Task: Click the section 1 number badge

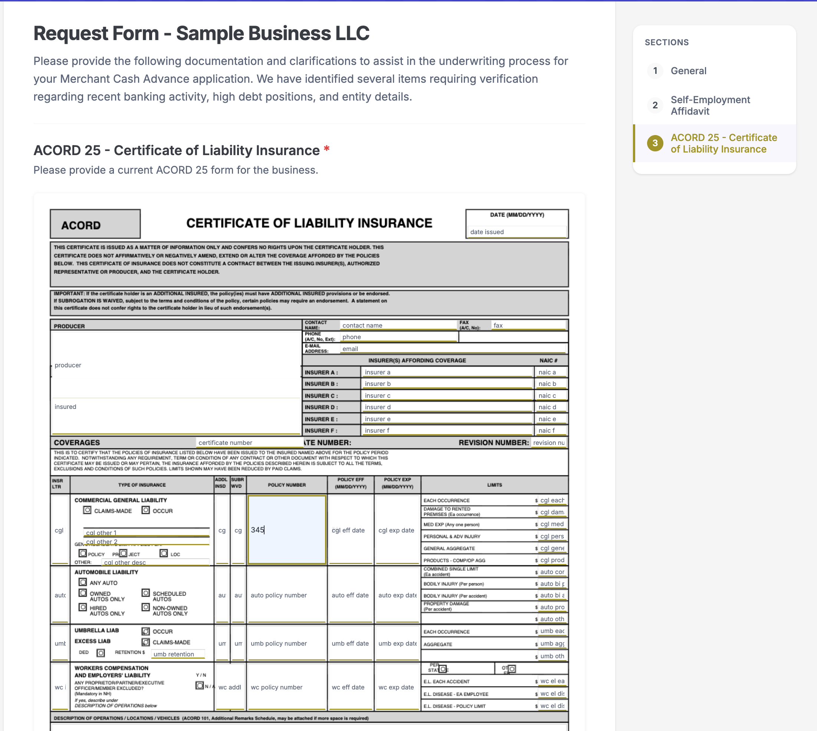Action: 655,71
